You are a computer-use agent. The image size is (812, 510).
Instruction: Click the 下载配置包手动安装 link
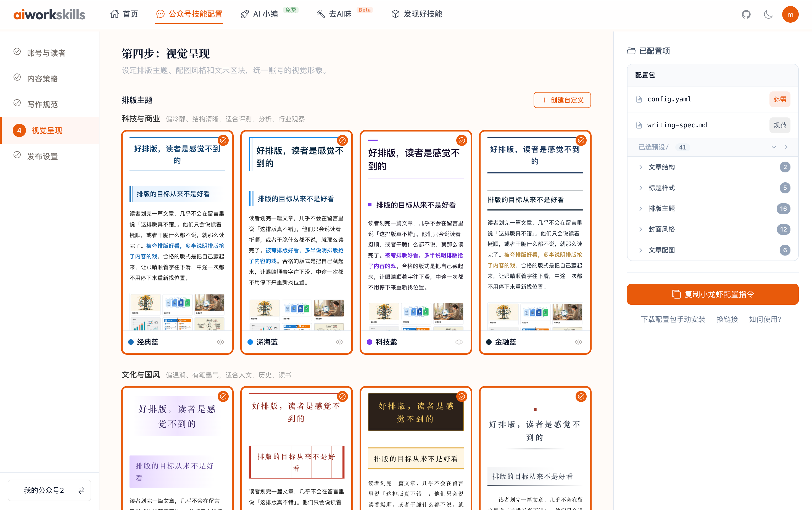673,319
